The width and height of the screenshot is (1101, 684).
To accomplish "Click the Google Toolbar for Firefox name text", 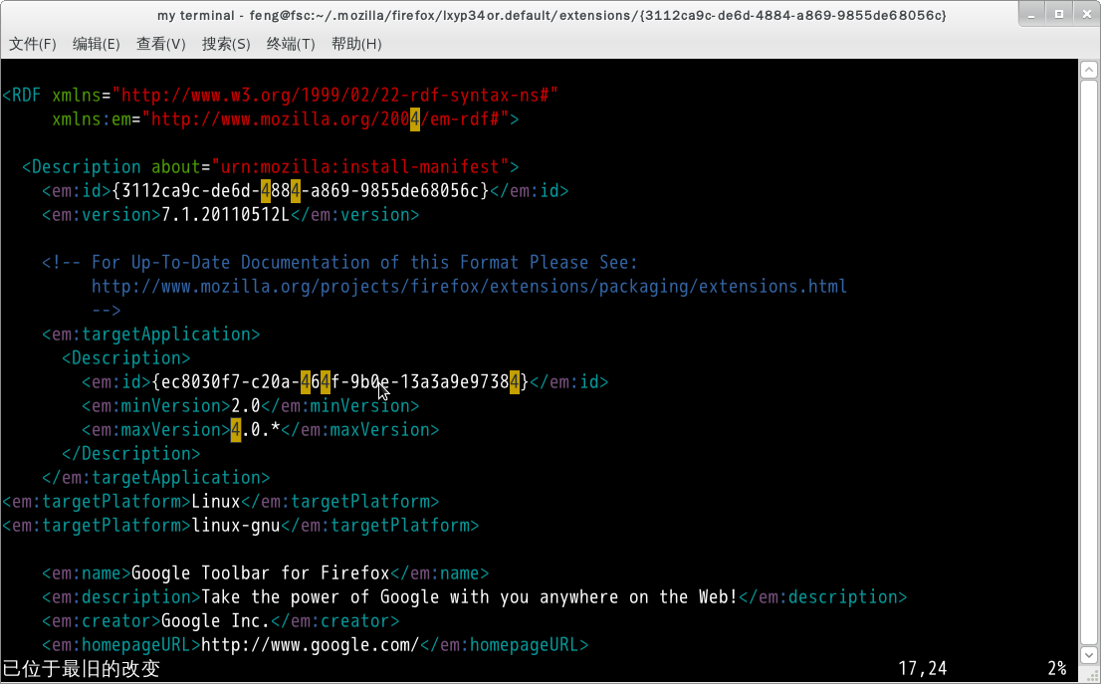I will click(x=261, y=573).
